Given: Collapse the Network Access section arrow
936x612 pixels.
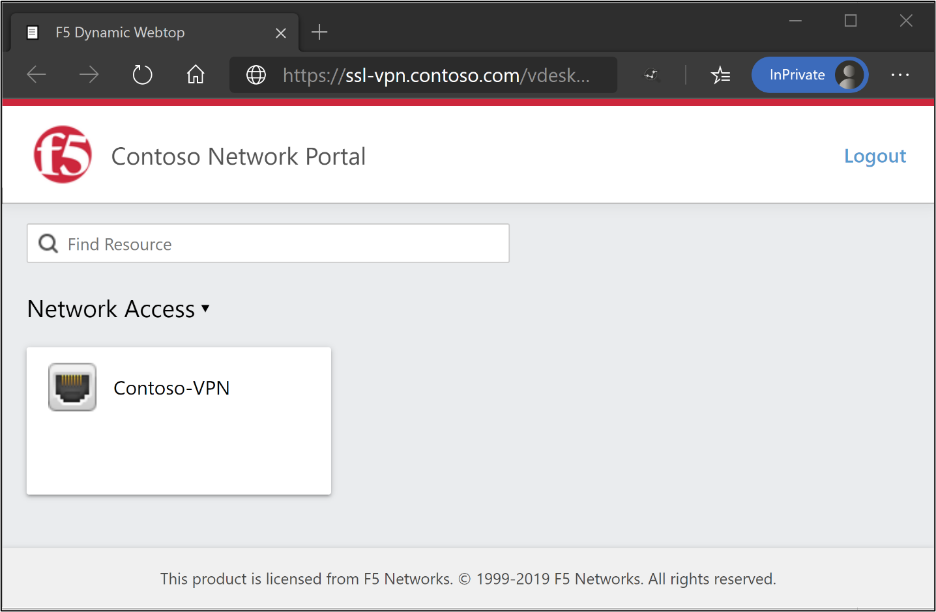Looking at the screenshot, I should tap(205, 308).
